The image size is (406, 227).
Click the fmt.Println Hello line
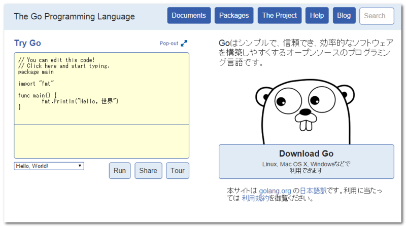(80, 101)
